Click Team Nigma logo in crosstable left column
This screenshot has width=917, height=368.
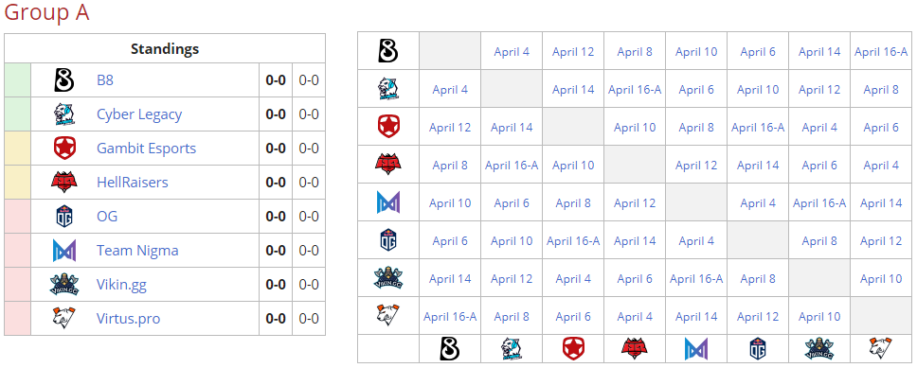(x=388, y=202)
